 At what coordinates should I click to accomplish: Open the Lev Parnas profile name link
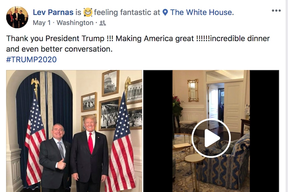pos(53,12)
